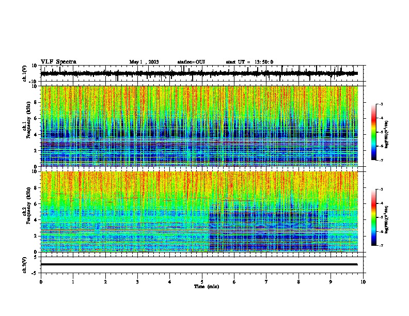Screen dimensions: 409x316
Task: Click the time axis tick label "2"
Action: 105,282
